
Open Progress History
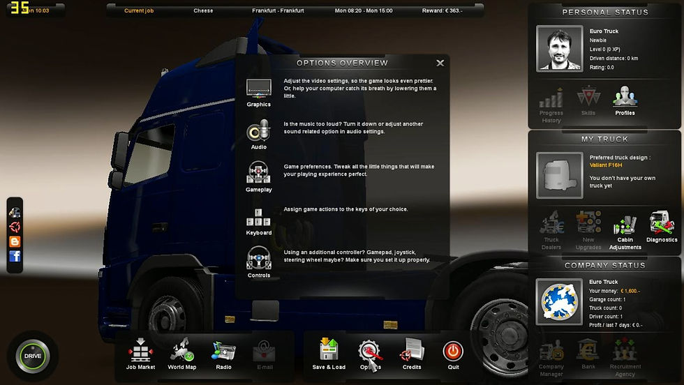coord(551,105)
